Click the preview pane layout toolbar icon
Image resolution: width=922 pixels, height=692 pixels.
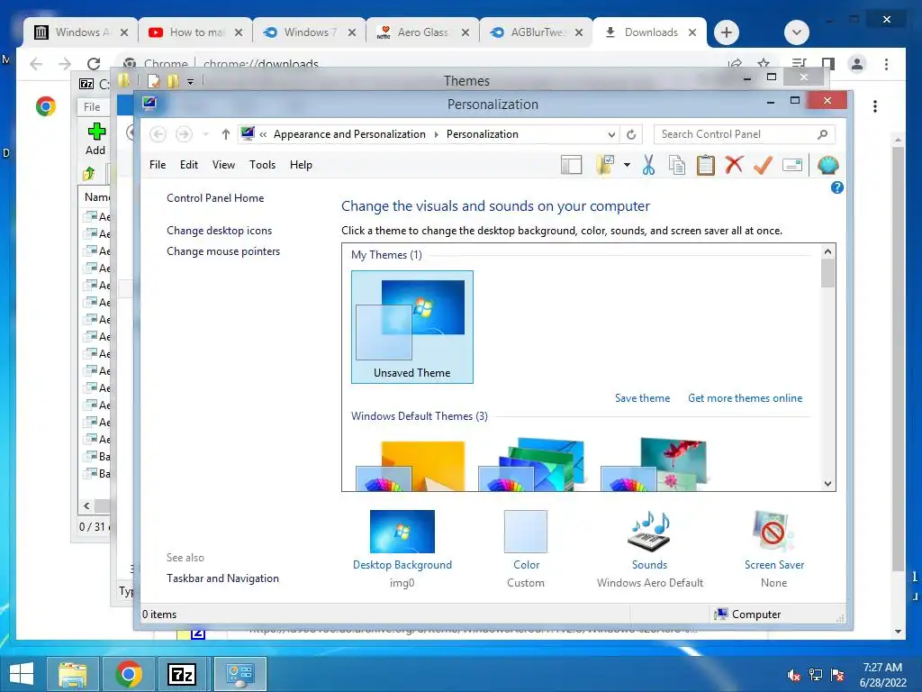(571, 166)
